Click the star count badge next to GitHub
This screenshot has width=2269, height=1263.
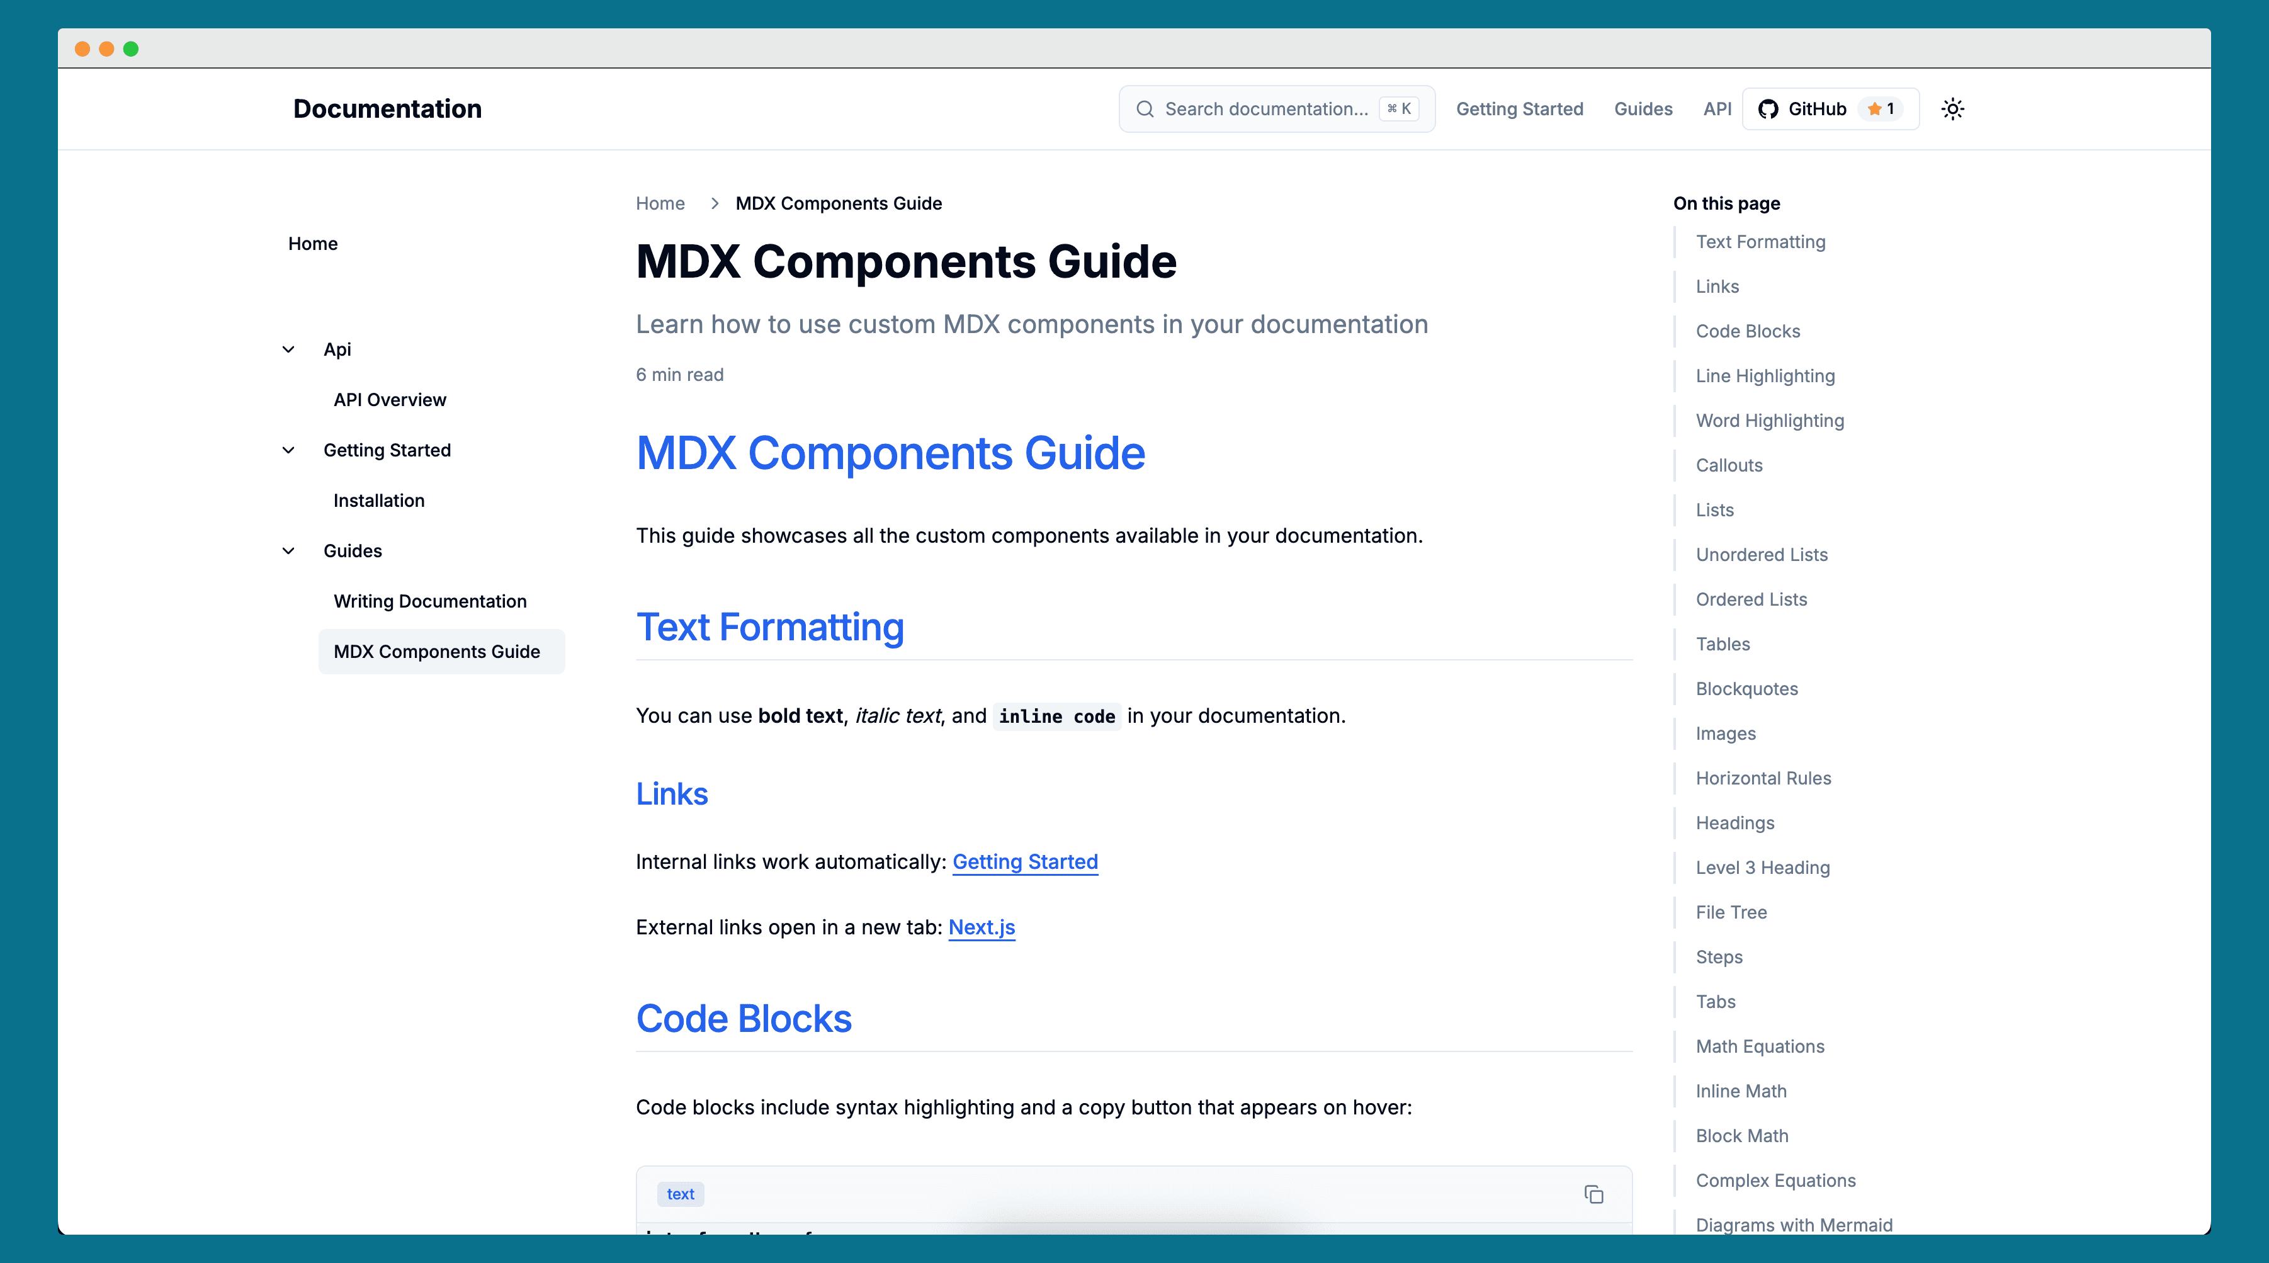pos(1881,108)
